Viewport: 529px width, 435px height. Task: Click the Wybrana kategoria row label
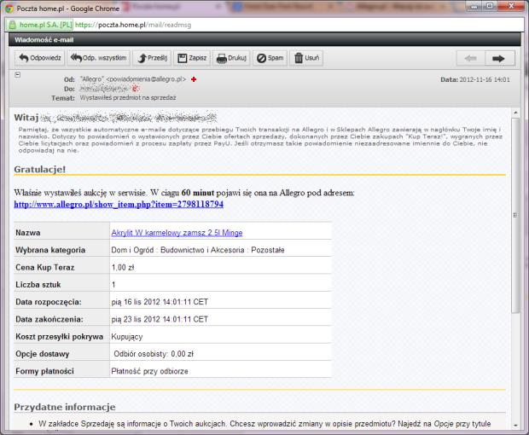[x=50, y=250]
